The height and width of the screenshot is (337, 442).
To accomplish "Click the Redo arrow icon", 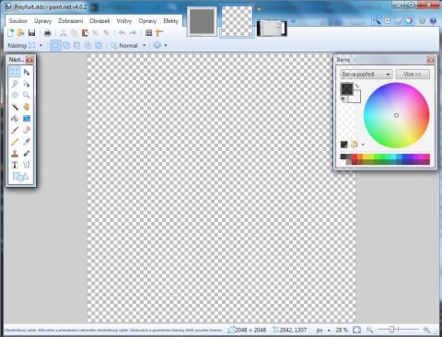I will coord(133,32).
